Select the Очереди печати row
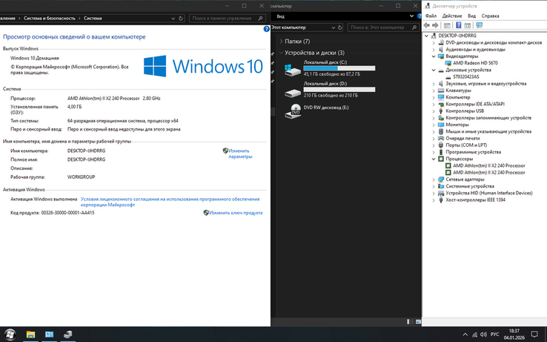 (x=463, y=138)
